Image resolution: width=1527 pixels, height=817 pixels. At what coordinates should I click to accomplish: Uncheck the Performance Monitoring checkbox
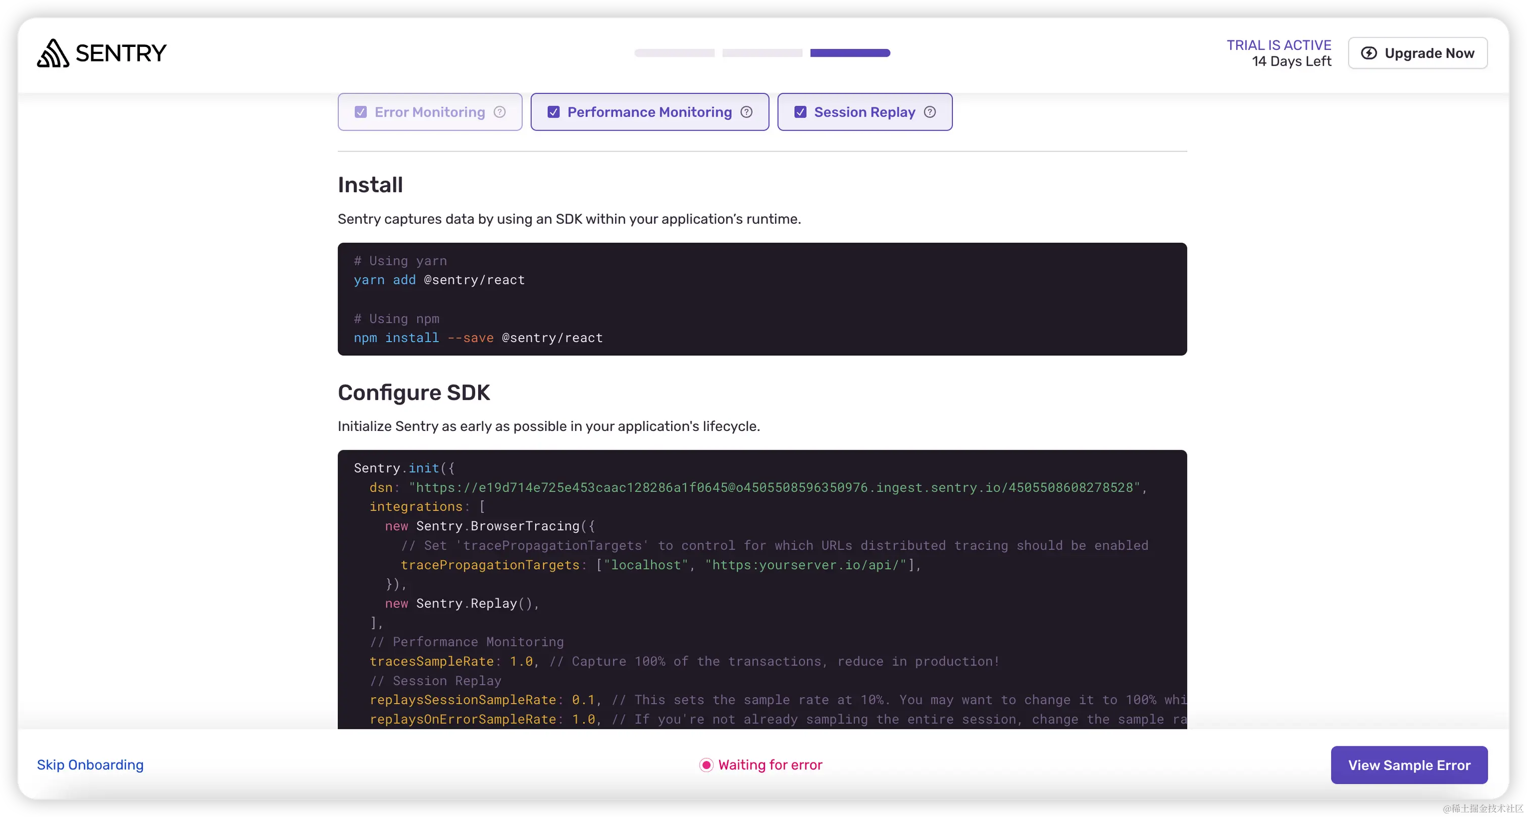point(553,112)
